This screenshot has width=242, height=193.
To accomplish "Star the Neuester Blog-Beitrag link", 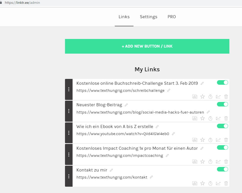I will pos(203,118).
